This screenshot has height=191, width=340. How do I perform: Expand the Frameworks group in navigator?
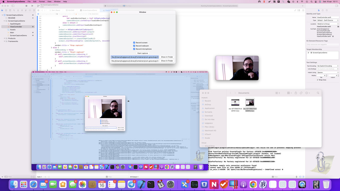(x=4, y=41)
